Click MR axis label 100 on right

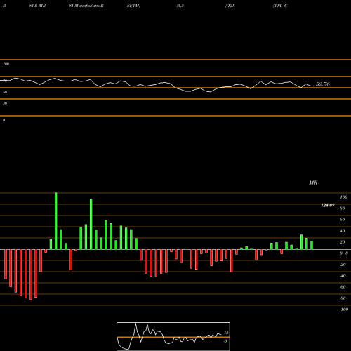[343, 197]
